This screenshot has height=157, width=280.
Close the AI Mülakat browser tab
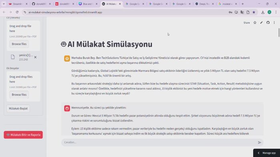click(120, 4)
